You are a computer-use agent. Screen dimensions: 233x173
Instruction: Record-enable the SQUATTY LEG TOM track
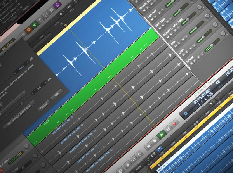(176, 31)
